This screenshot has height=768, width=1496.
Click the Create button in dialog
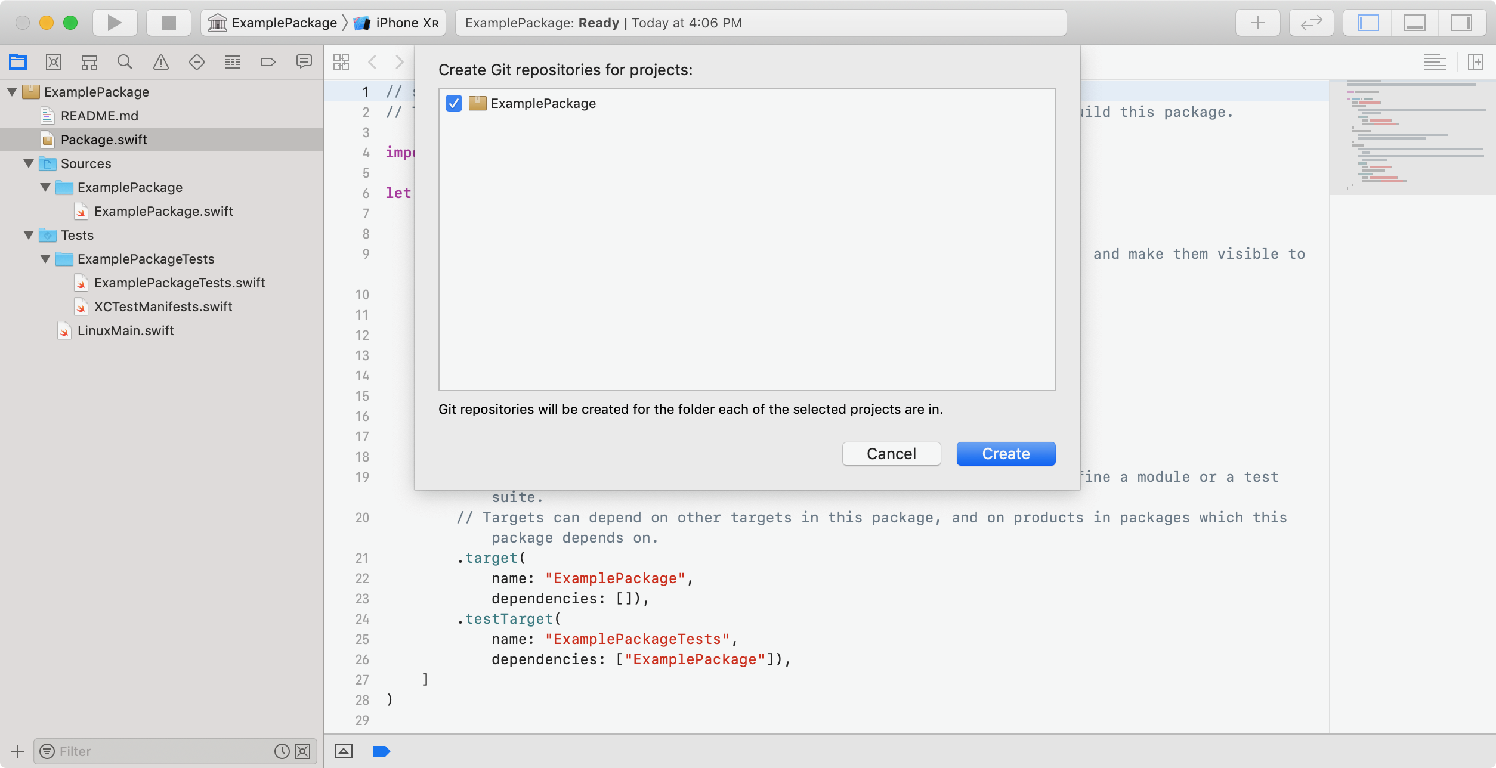[1005, 454]
